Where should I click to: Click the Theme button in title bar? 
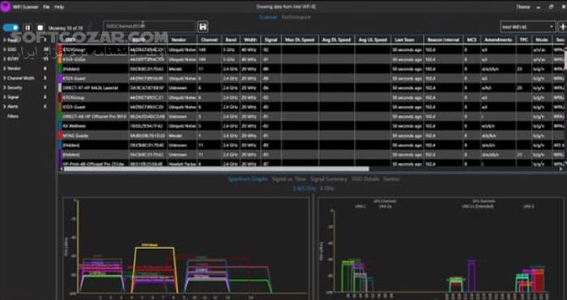523,6
